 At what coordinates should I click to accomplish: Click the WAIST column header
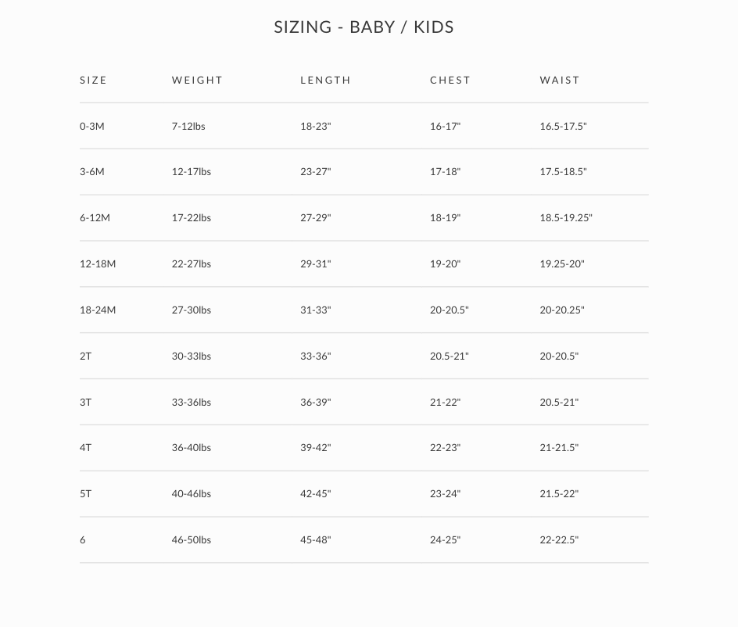point(560,80)
